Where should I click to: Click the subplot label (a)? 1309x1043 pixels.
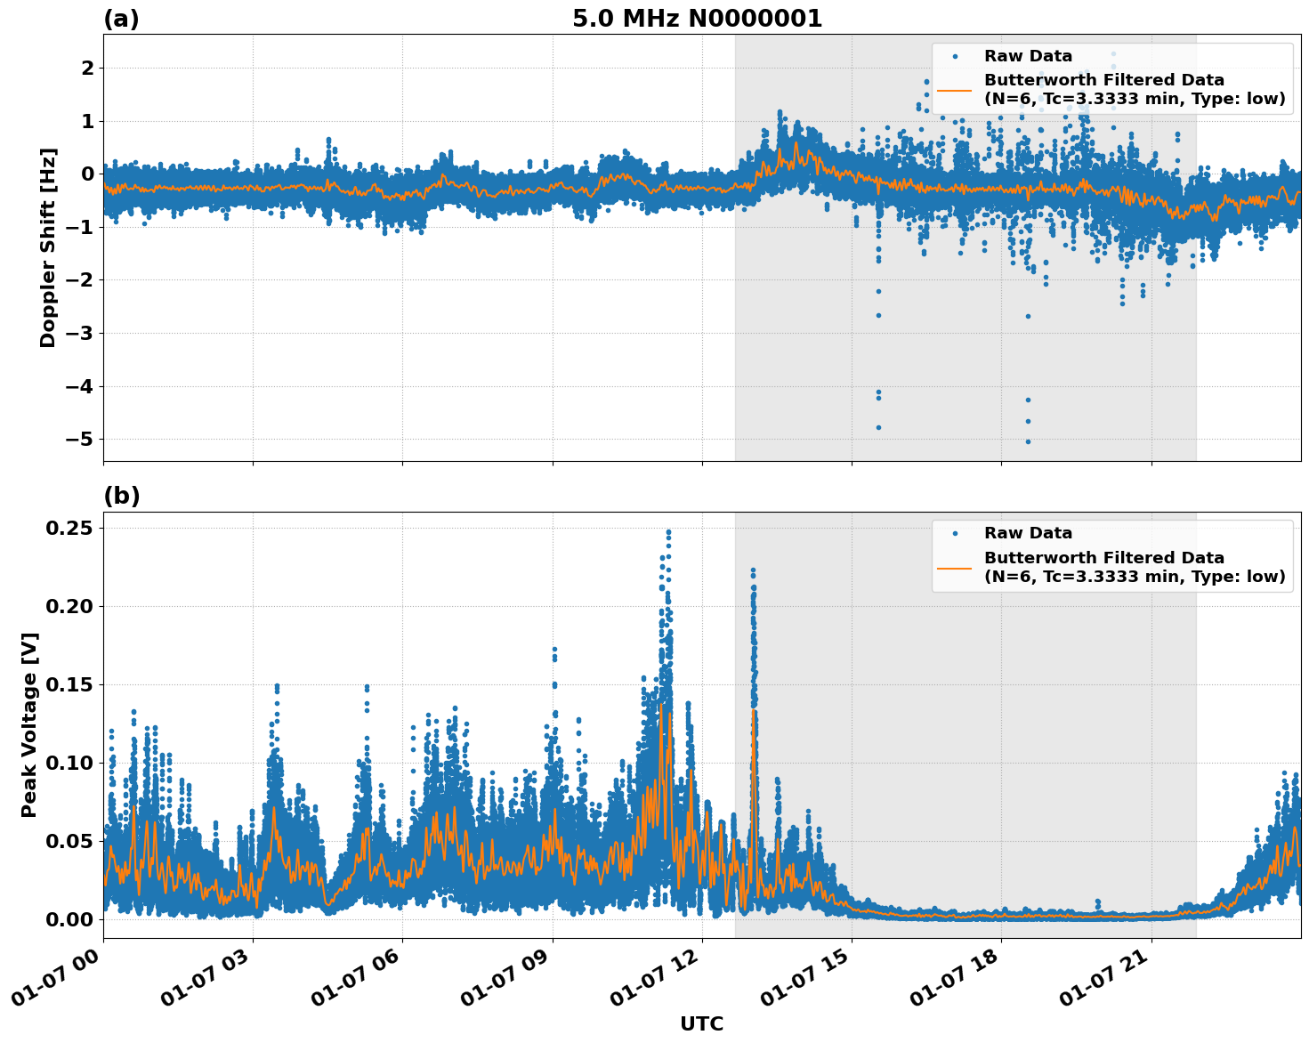[x=122, y=16]
